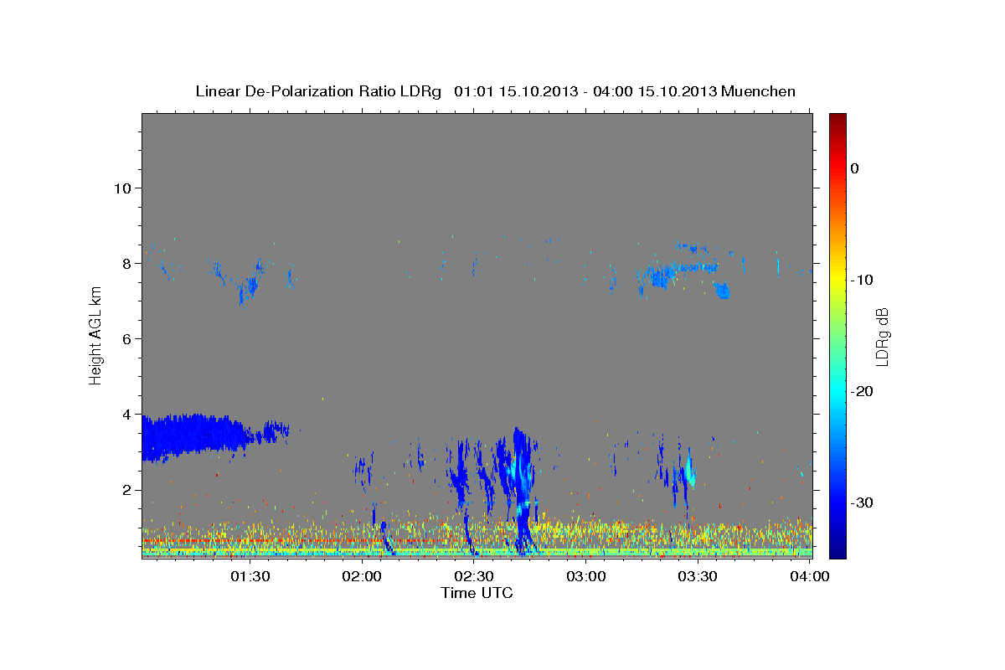This screenshot has width=1005, height=670.
Task: Click the height tick label 4
Action: coord(126,414)
